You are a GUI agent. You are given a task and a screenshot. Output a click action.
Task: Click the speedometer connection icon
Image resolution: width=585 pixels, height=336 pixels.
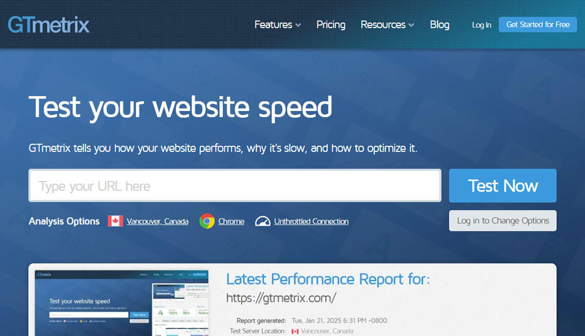pyautogui.click(x=263, y=221)
